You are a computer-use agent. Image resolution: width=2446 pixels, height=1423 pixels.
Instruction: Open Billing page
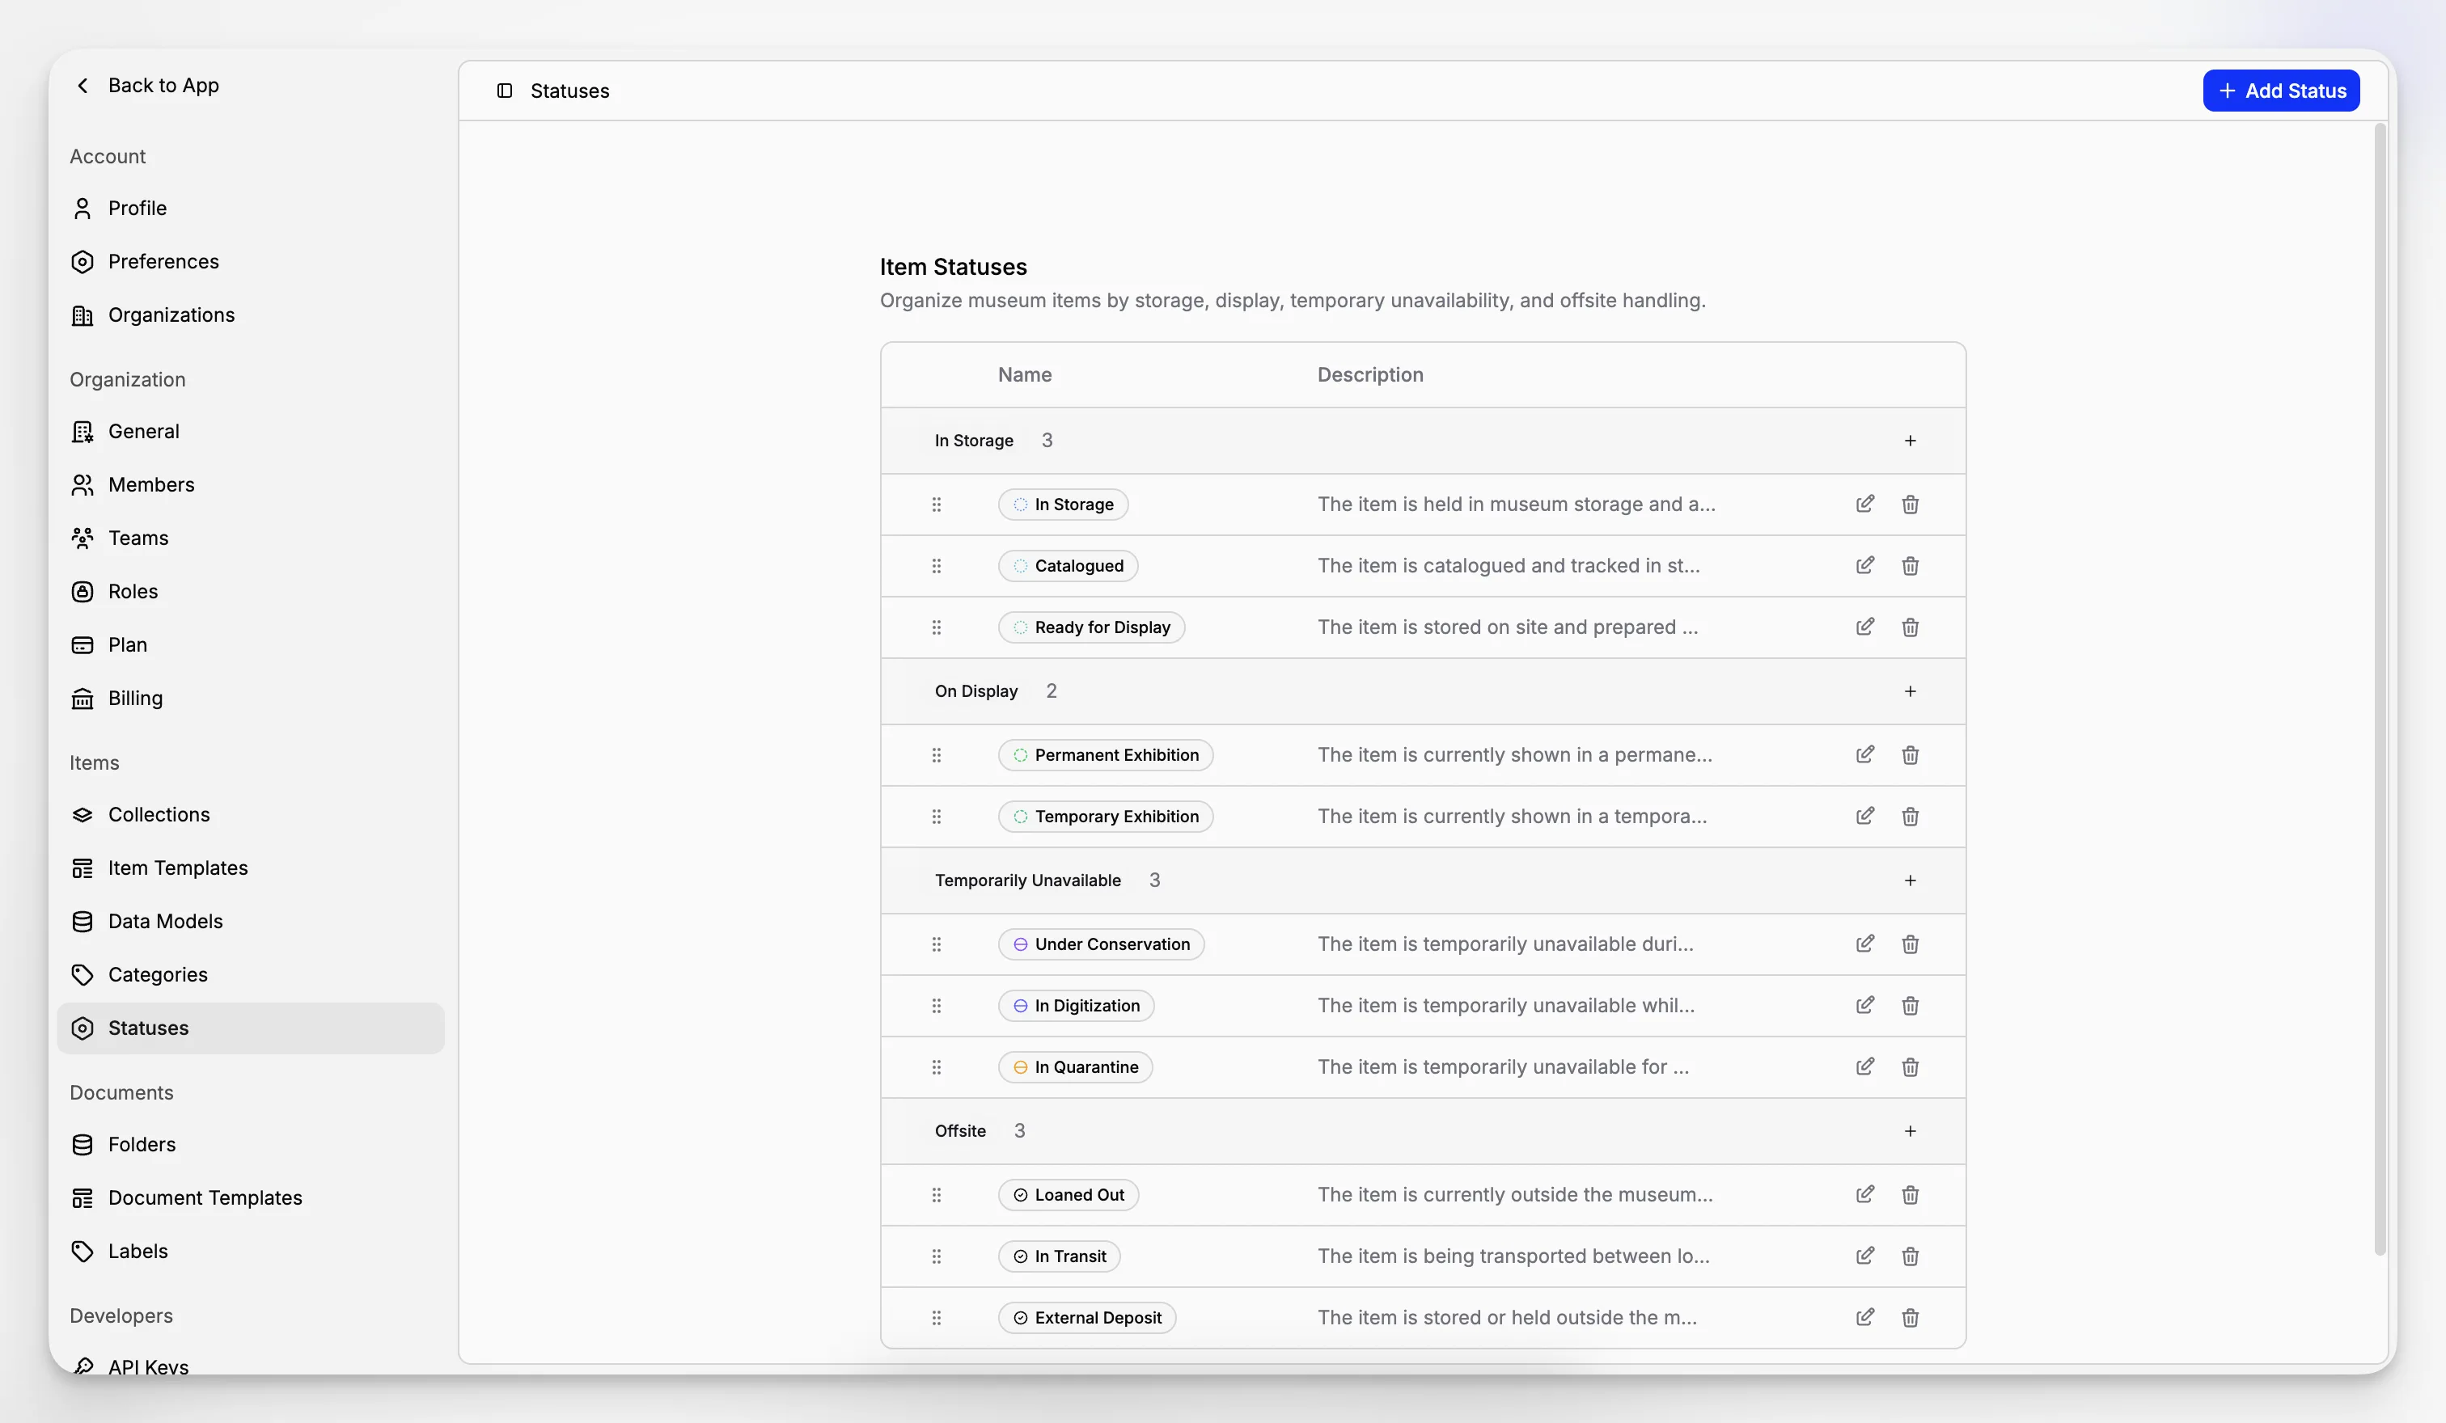[251, 699]
